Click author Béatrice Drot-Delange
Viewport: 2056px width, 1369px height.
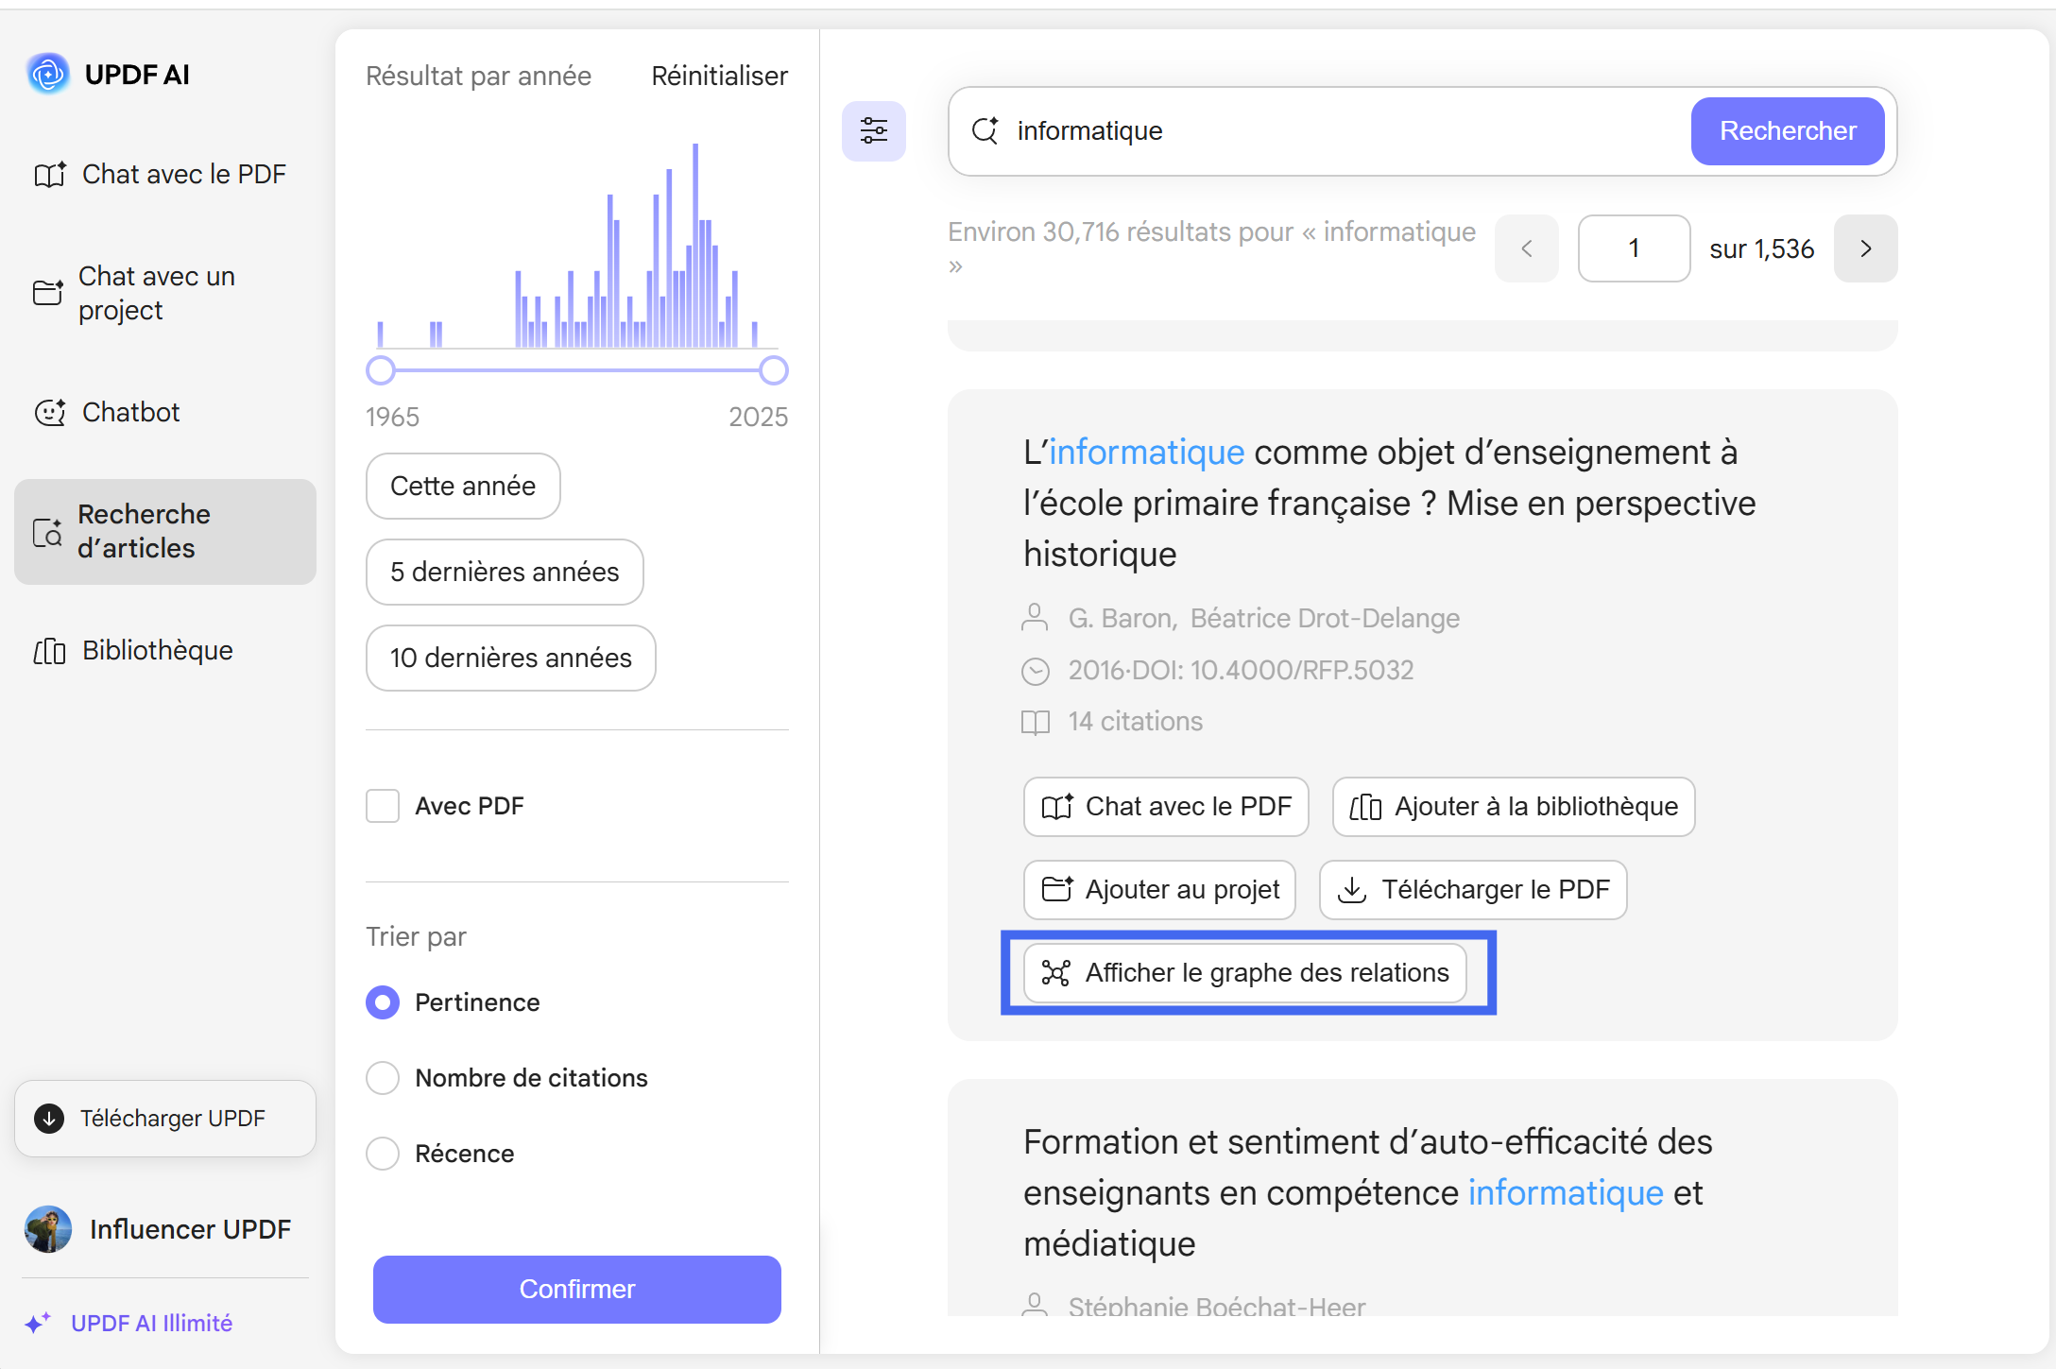[1325, 619]
